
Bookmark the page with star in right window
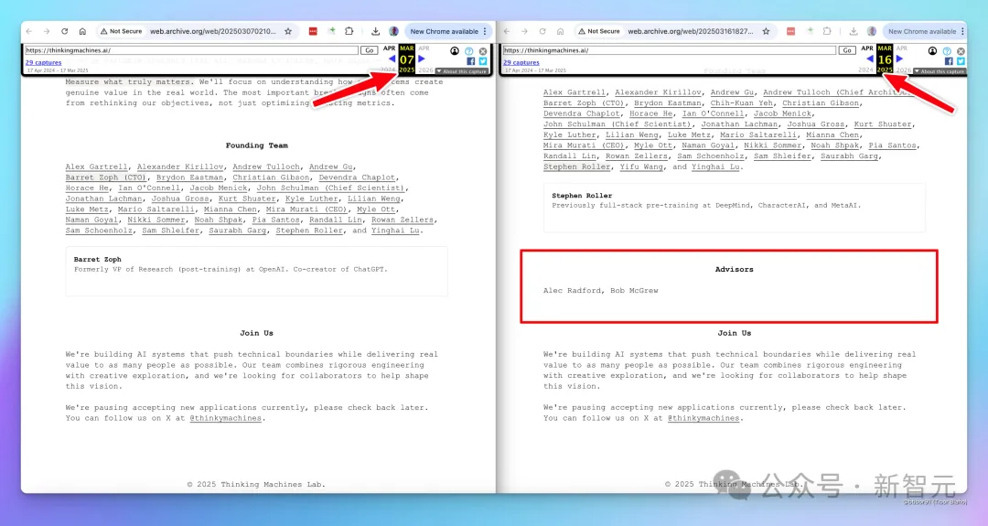point(767,31)
